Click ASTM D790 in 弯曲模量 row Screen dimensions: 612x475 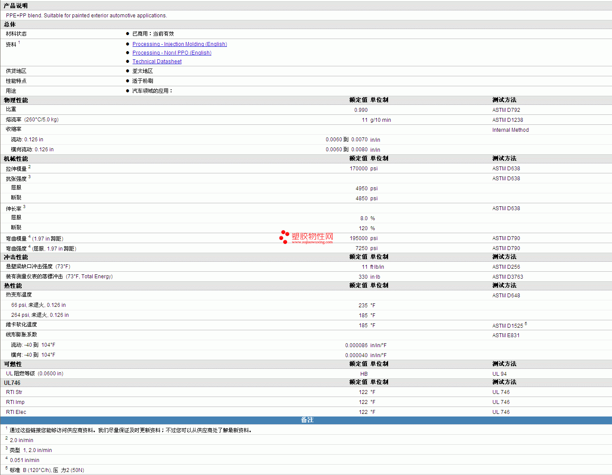point(506,238)
